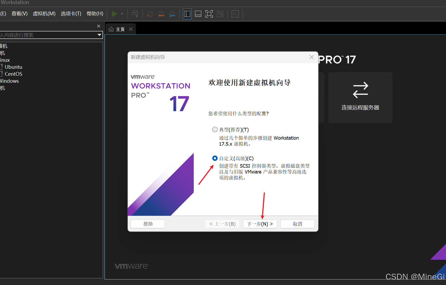Image resolution: width=446 pixels, height=285 pixels.
Task: Open the 帮助(H) menu
Action: click(95, 14)
